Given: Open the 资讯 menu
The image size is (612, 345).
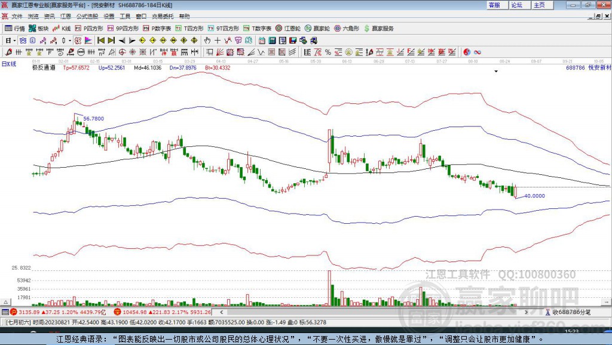Looking at the screenshot, I should (49, 16).
